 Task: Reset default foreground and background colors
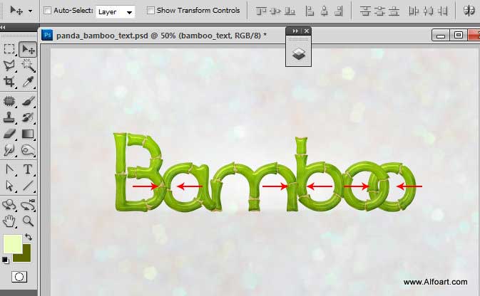click(x=6, y=260)
